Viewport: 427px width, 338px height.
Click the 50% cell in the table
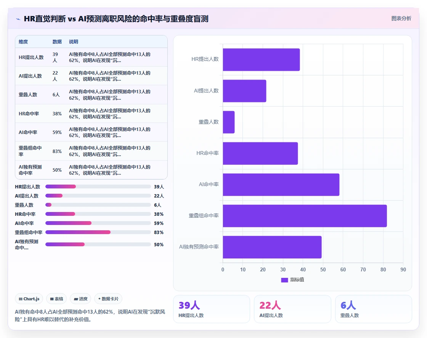57,170
